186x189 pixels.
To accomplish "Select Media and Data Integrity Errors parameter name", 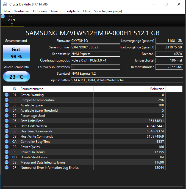I will click(43, 162).
